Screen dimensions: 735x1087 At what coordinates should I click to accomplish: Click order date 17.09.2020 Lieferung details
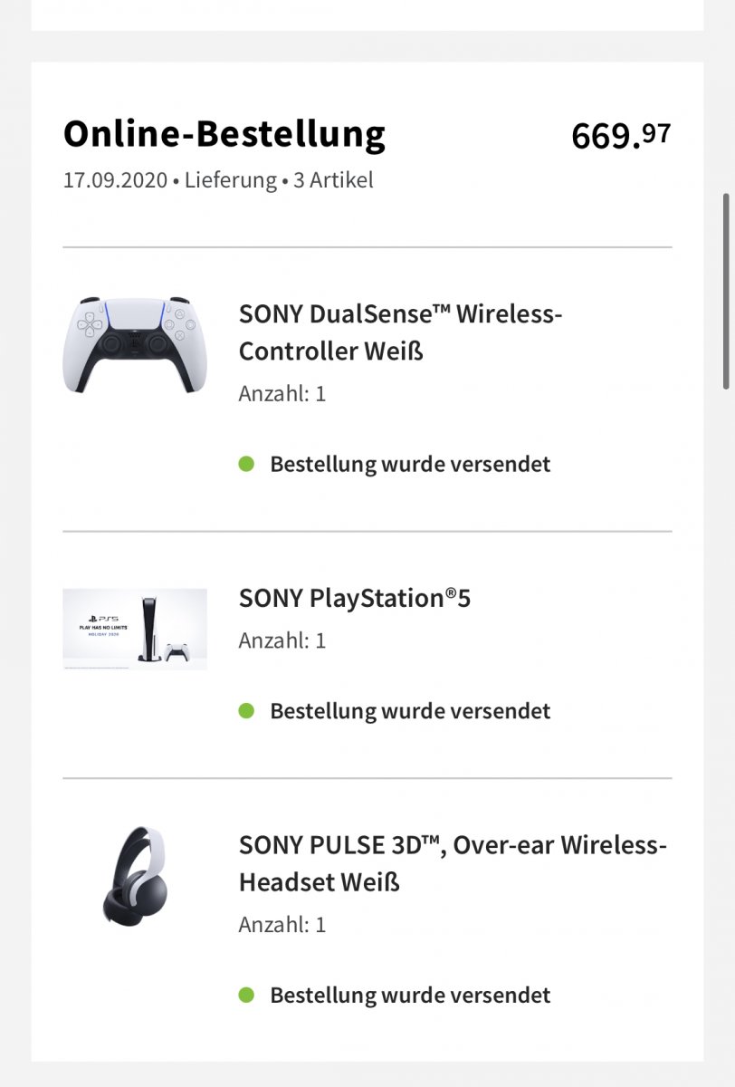tap(218, 179)
